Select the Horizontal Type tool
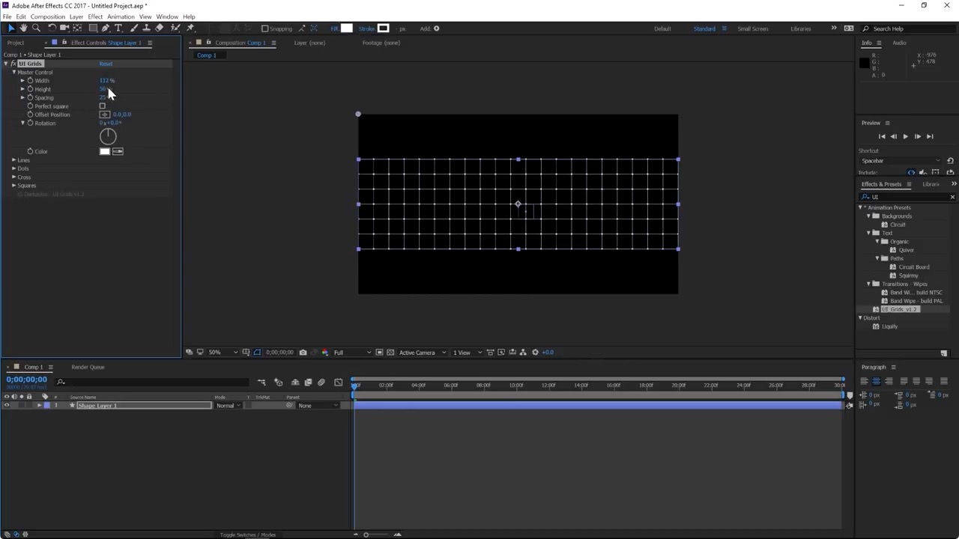 coord(118,28)
